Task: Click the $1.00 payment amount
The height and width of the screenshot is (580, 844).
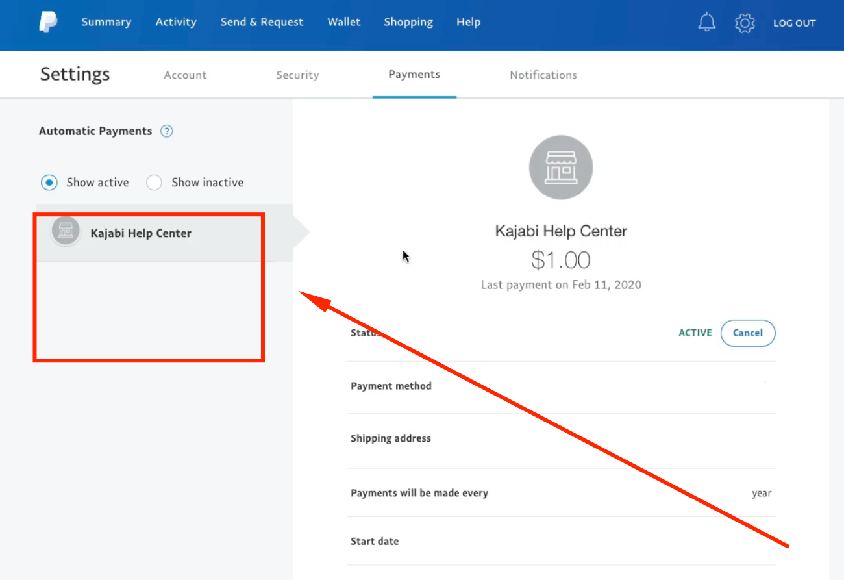Action: pos(561,260)
